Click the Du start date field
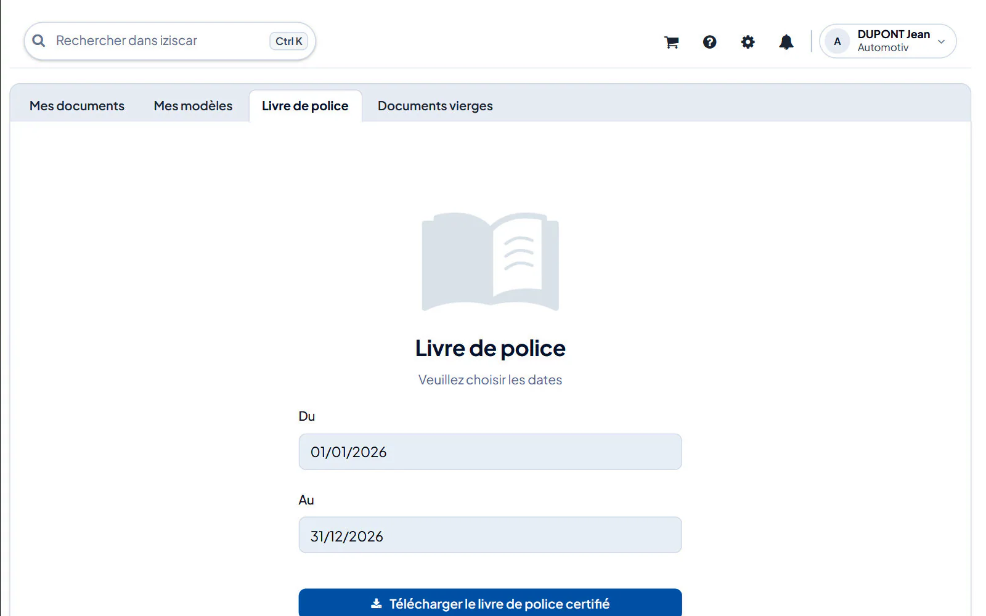This screenshot has height=616, width=986. coord(490,452)
